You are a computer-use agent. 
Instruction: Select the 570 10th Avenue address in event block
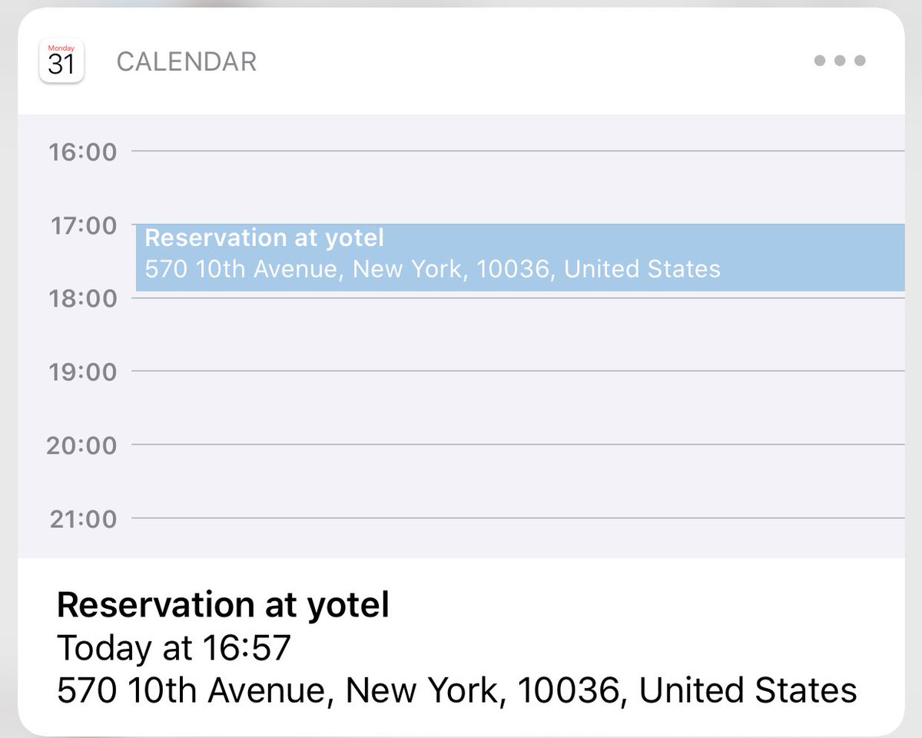point(433,269)
